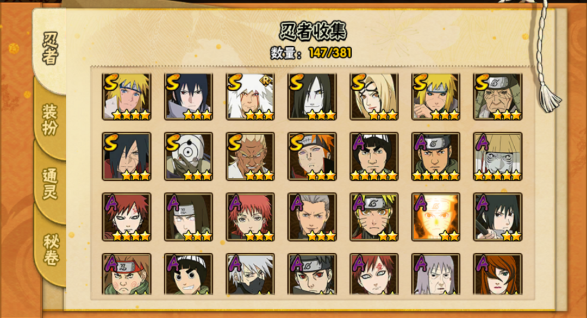Viewport: 587px width, 318px height.
Task: Select the spiral-masked Tobi ninja card
Action: click(x=188, y=157)
